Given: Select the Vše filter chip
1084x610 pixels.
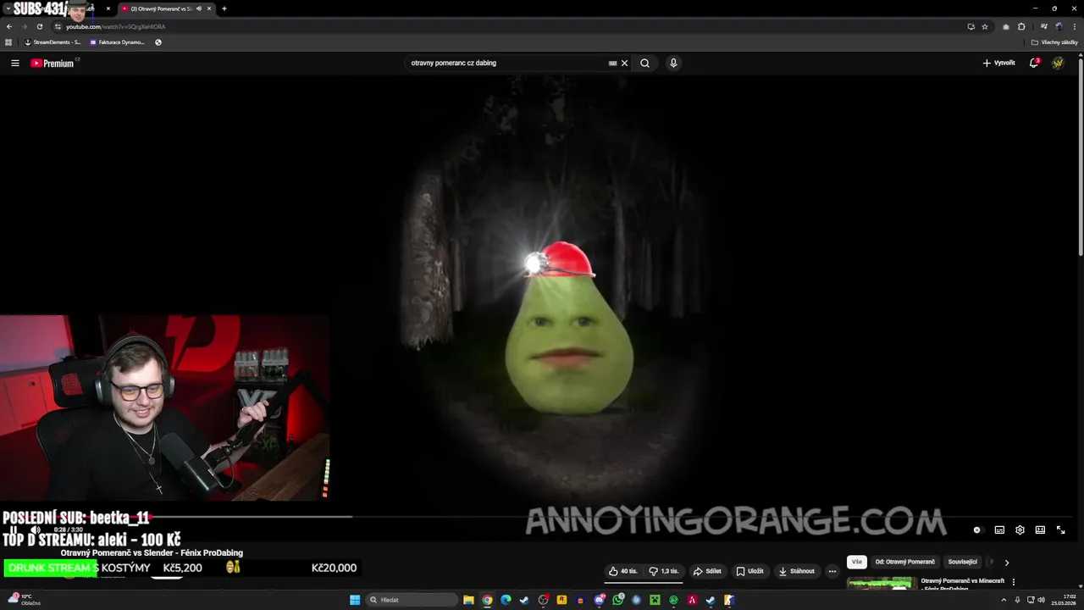Looking at the screenshot, I should (857, 562).
